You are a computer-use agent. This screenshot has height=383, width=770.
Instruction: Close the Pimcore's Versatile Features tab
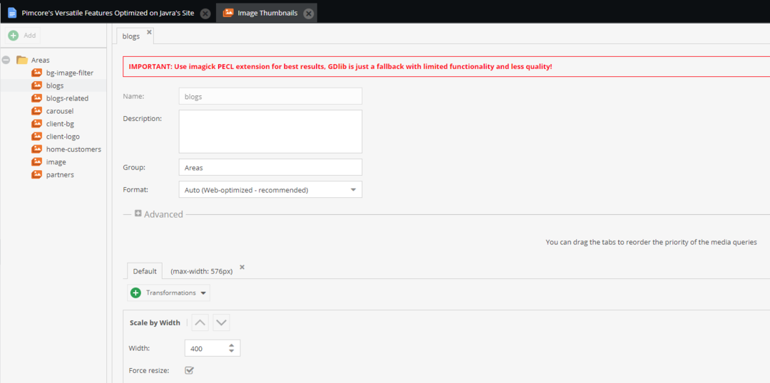206,14
